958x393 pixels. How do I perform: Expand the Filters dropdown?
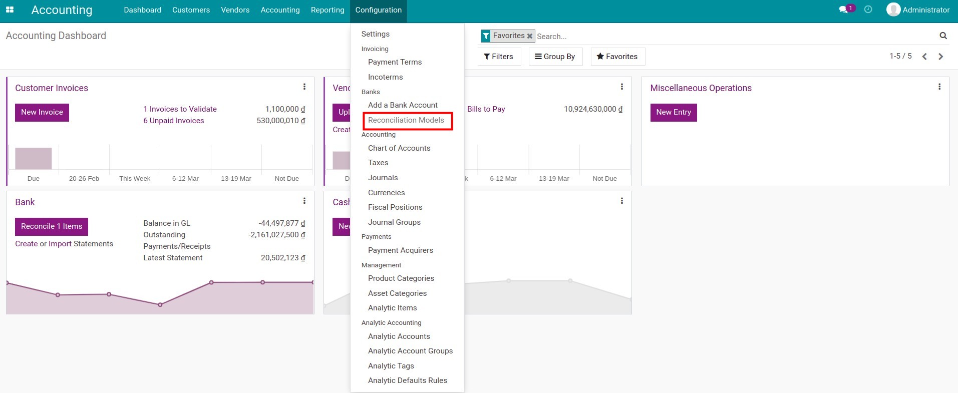coord(499,57)
